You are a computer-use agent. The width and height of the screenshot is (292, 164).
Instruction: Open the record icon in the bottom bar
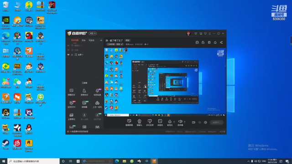tap(193, 123)
